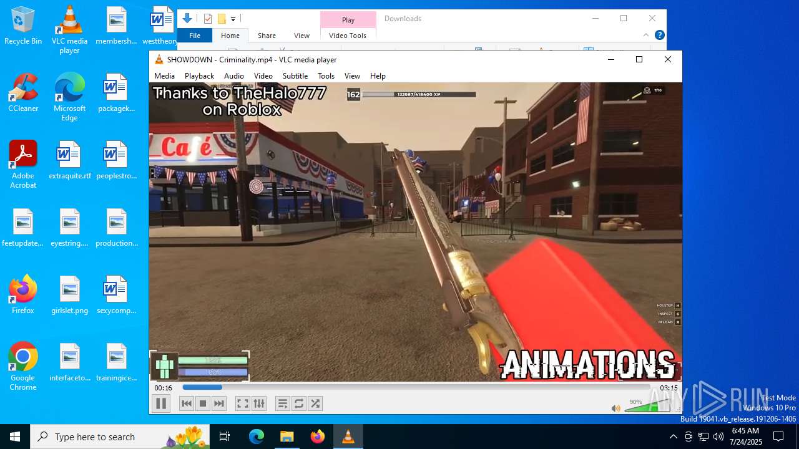Select the membersh... image file
799x449 pixels.
[116, 26]
